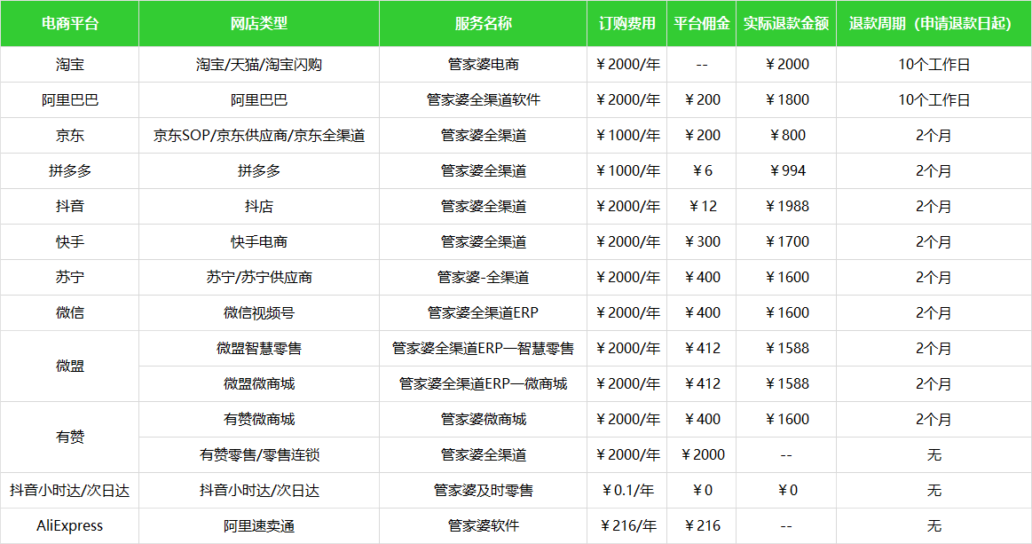The image size is (1032, 544).
Task: Click the 有赞零售/零售连锁 cell
Action: [x=259, y=455]
